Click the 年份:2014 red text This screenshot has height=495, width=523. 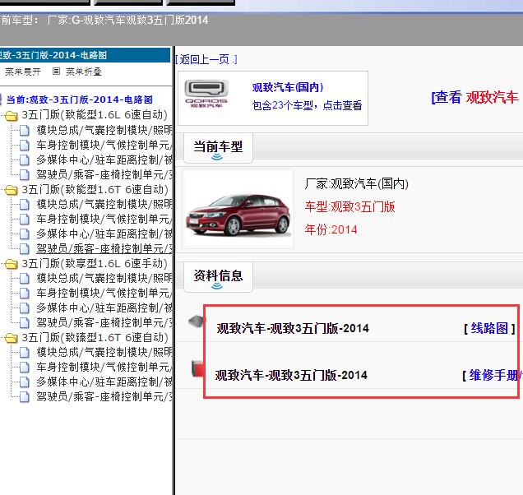pos(331,230)
